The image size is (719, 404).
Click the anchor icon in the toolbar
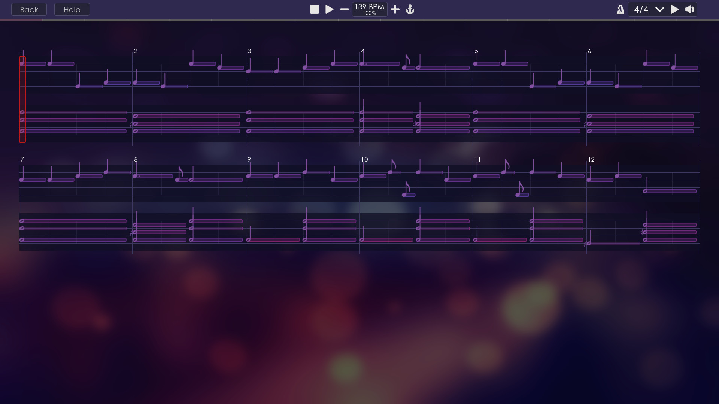pos(410,9)
